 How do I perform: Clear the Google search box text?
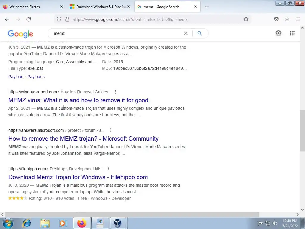point(186,33)
